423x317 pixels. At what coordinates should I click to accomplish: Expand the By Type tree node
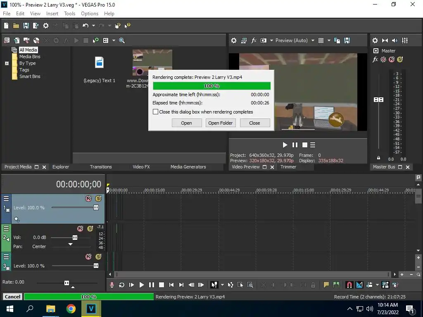click(x=7, y=63)
